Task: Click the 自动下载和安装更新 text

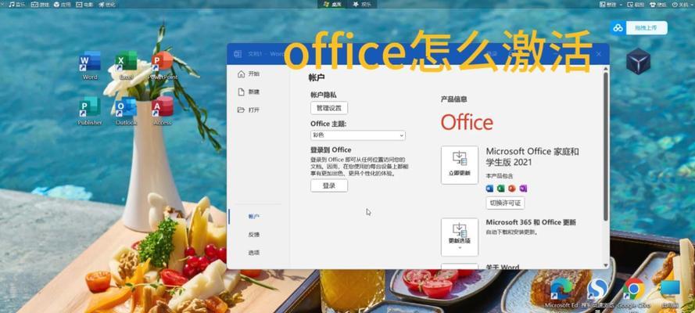Action: click(512, 232)
